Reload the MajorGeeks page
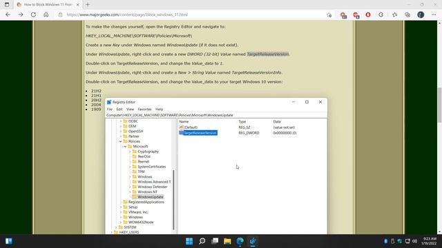Viewport: 442px width, 248px height. pos(33,14)
